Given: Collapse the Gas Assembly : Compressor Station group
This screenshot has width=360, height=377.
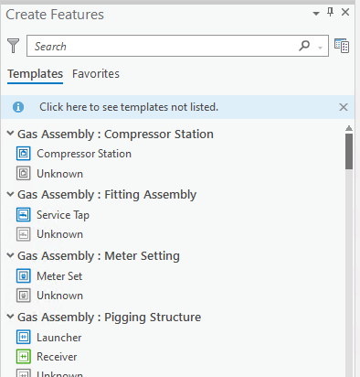Looking at the screenshot, I should tap(10, 134).
